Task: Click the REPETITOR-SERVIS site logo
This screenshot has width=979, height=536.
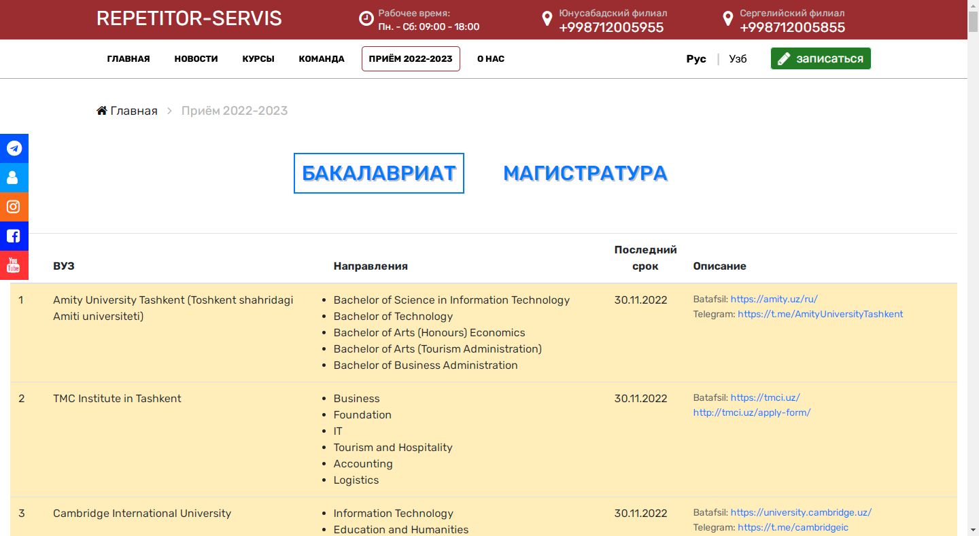Action: [x=189, y=18]
